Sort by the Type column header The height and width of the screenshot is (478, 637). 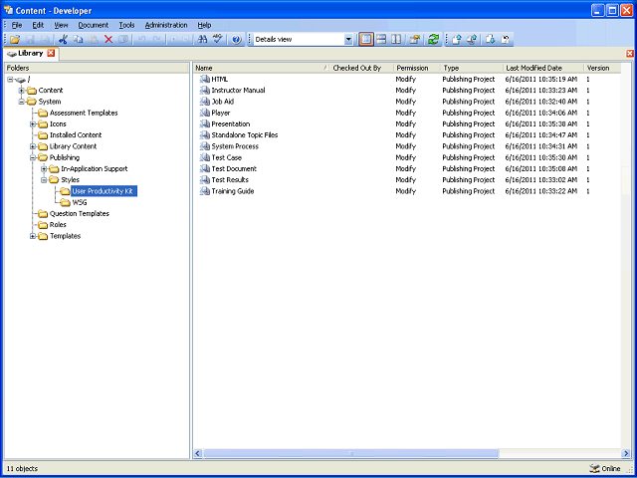point(472,69)
